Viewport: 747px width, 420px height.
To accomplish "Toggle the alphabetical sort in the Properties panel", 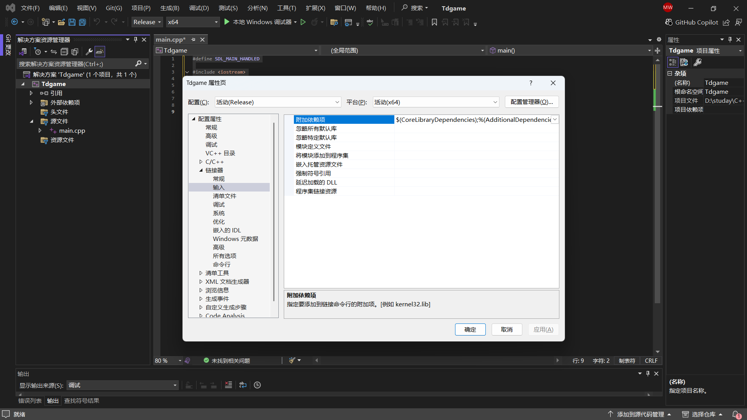I will coord(684,62).
